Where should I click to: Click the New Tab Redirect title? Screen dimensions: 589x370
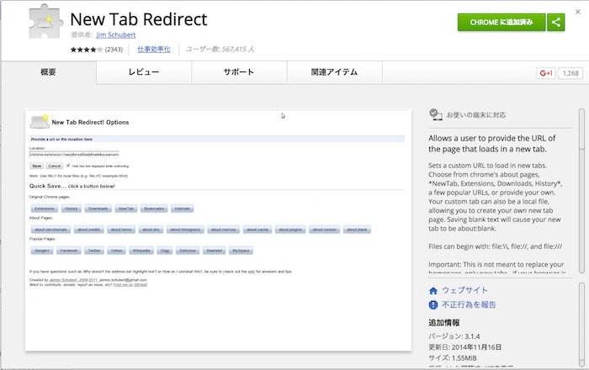[139, 19]
